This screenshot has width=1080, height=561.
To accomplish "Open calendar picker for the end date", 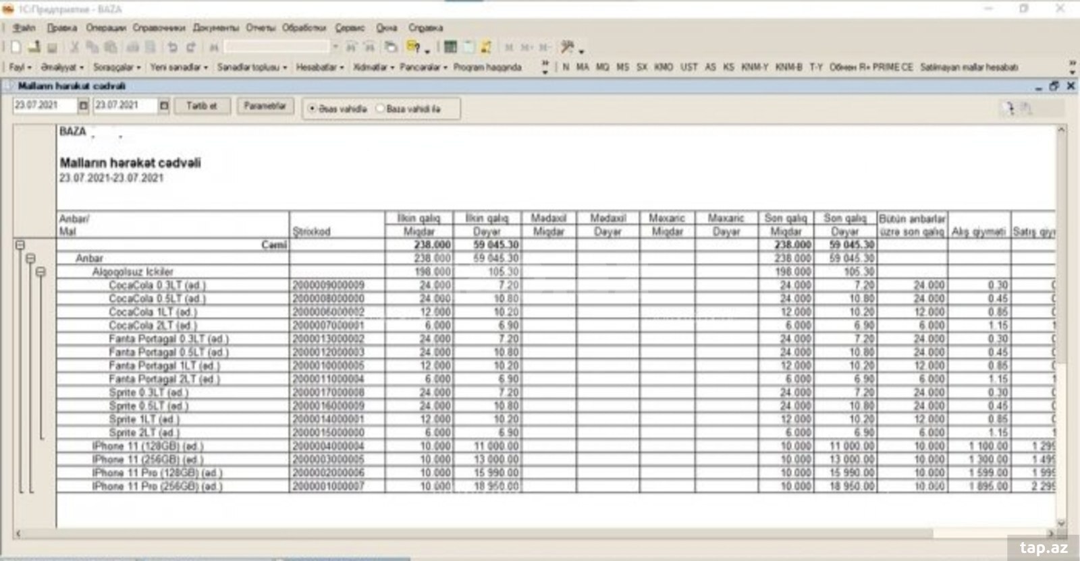I will [164, 106].
